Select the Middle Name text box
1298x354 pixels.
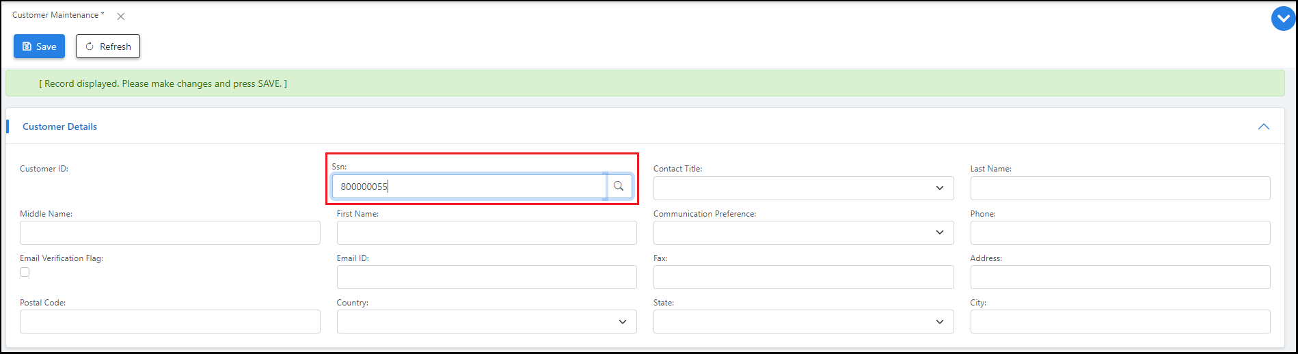click(x=170, y=232)
